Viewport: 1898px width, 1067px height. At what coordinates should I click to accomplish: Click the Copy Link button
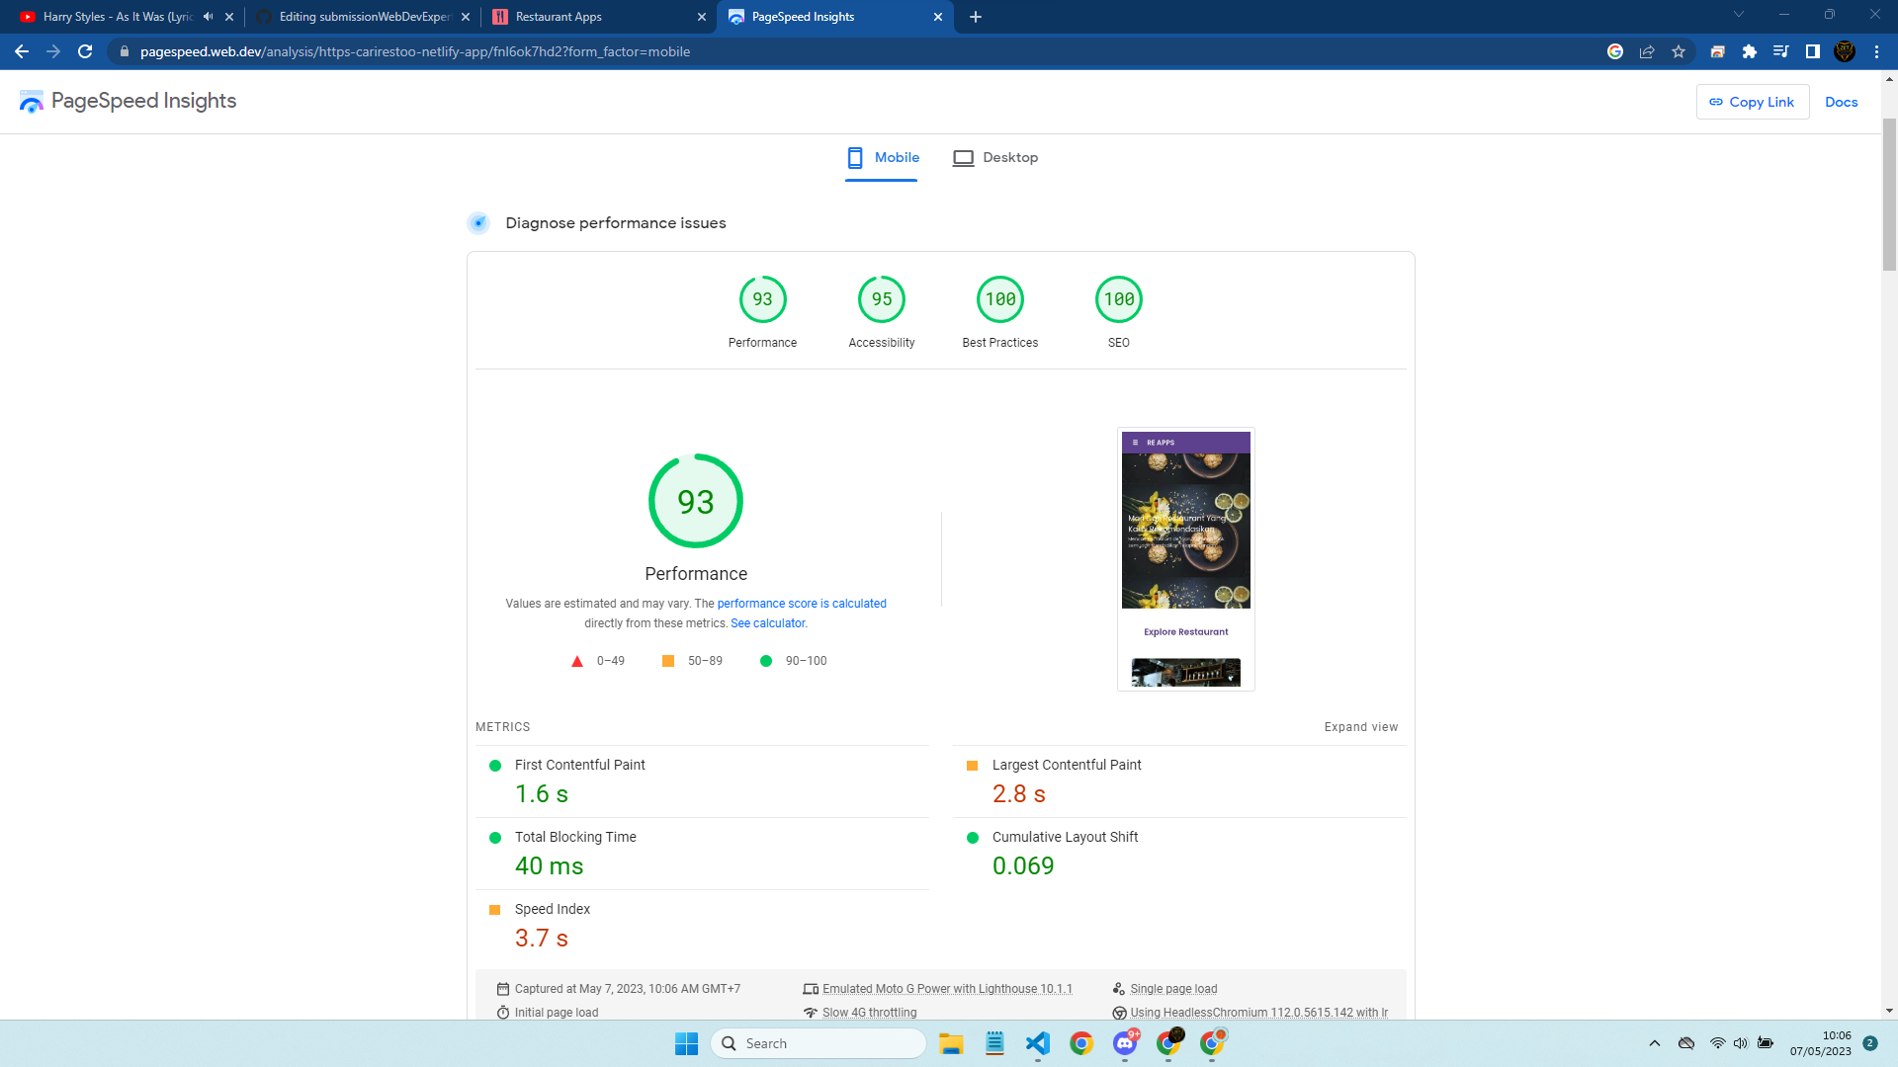1753,102
